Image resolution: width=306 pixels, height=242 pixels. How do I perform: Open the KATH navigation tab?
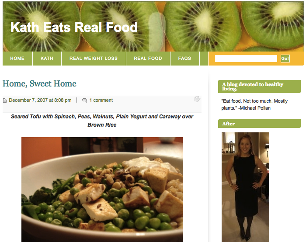pos(47,58)
